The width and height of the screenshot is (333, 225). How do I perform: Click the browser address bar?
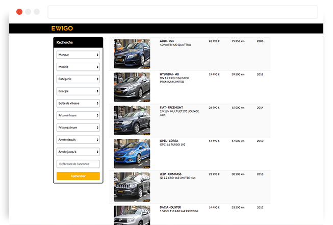click(183, 12)
